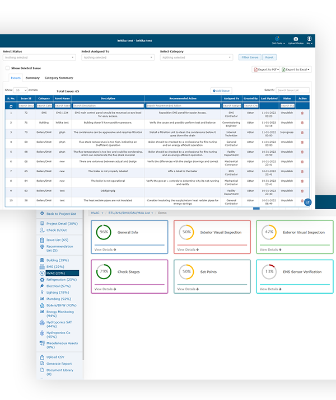Open the Select Category dropdown
The height and width of the screenshot is (400, 336).
(197, 58)
